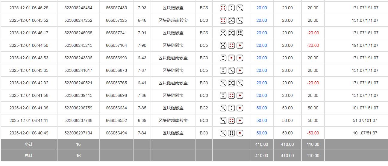Click the middle die in row 7-90

pos(231,46)
